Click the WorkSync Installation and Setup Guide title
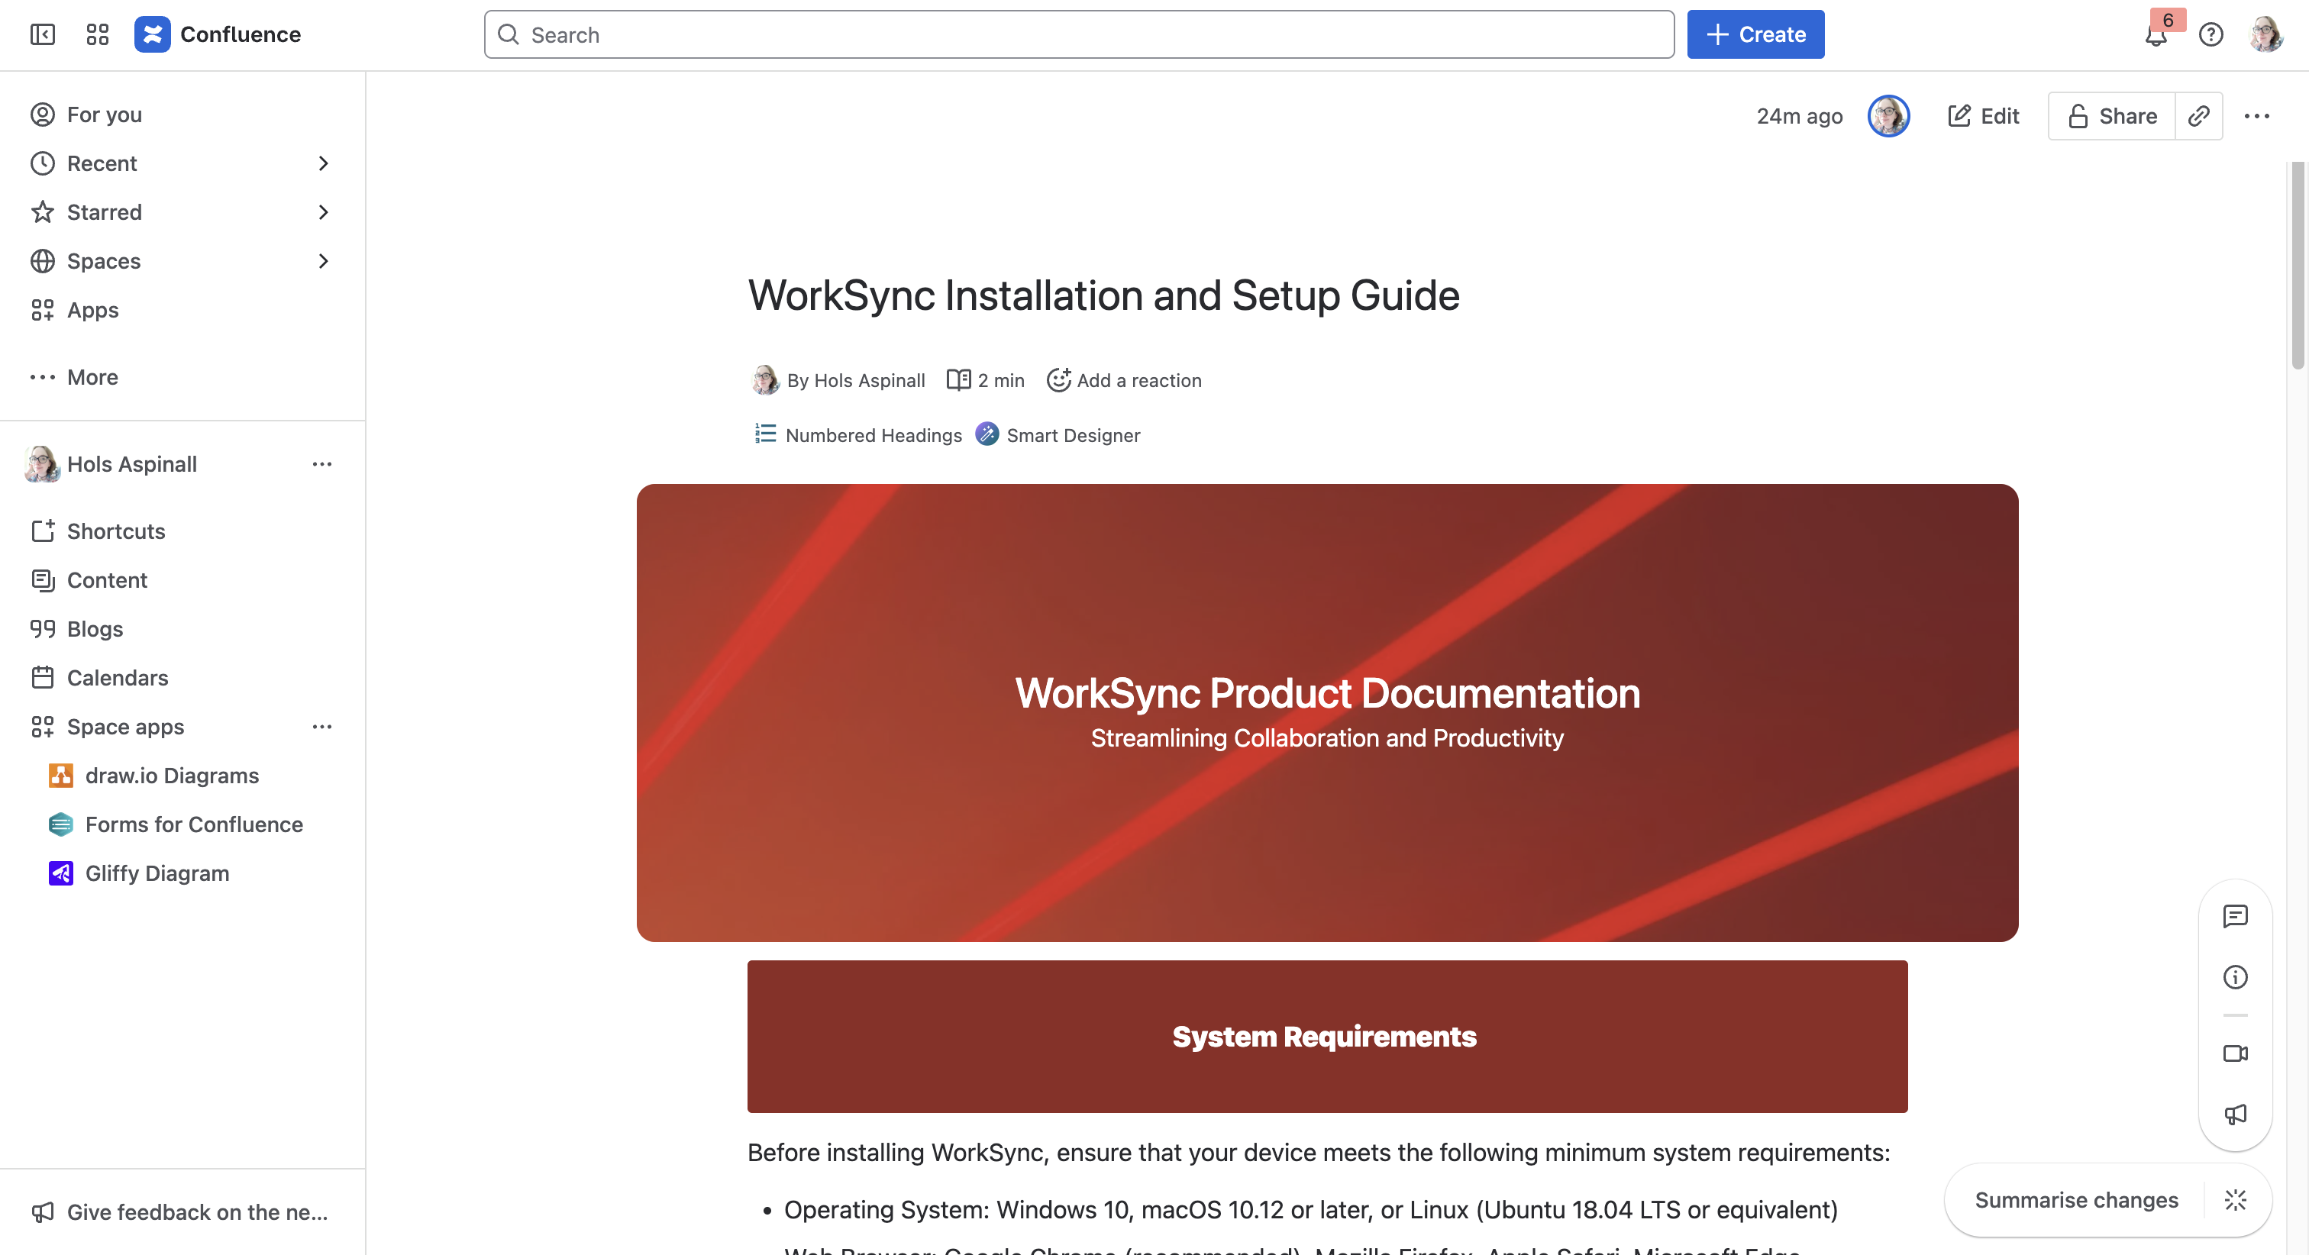Viewport: 2309px width, 1255px height. pos(1103,295)
